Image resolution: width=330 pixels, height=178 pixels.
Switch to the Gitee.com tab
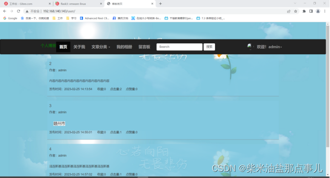[x=27, y=4]
